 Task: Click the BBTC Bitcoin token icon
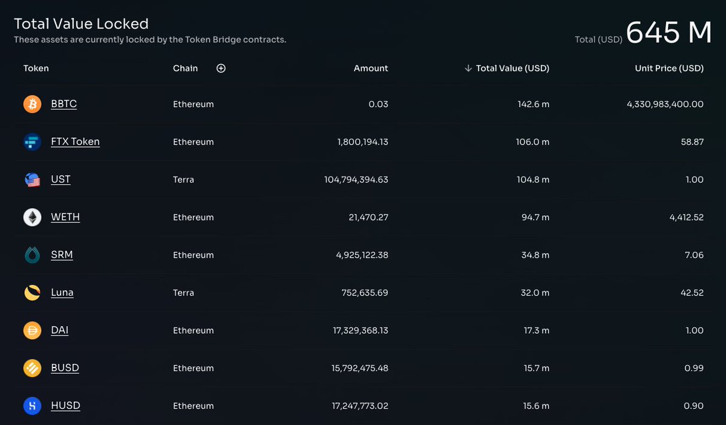click(32, 104)
